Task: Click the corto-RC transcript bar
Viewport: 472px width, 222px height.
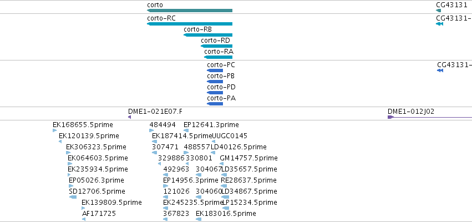Action: (190, 24)
